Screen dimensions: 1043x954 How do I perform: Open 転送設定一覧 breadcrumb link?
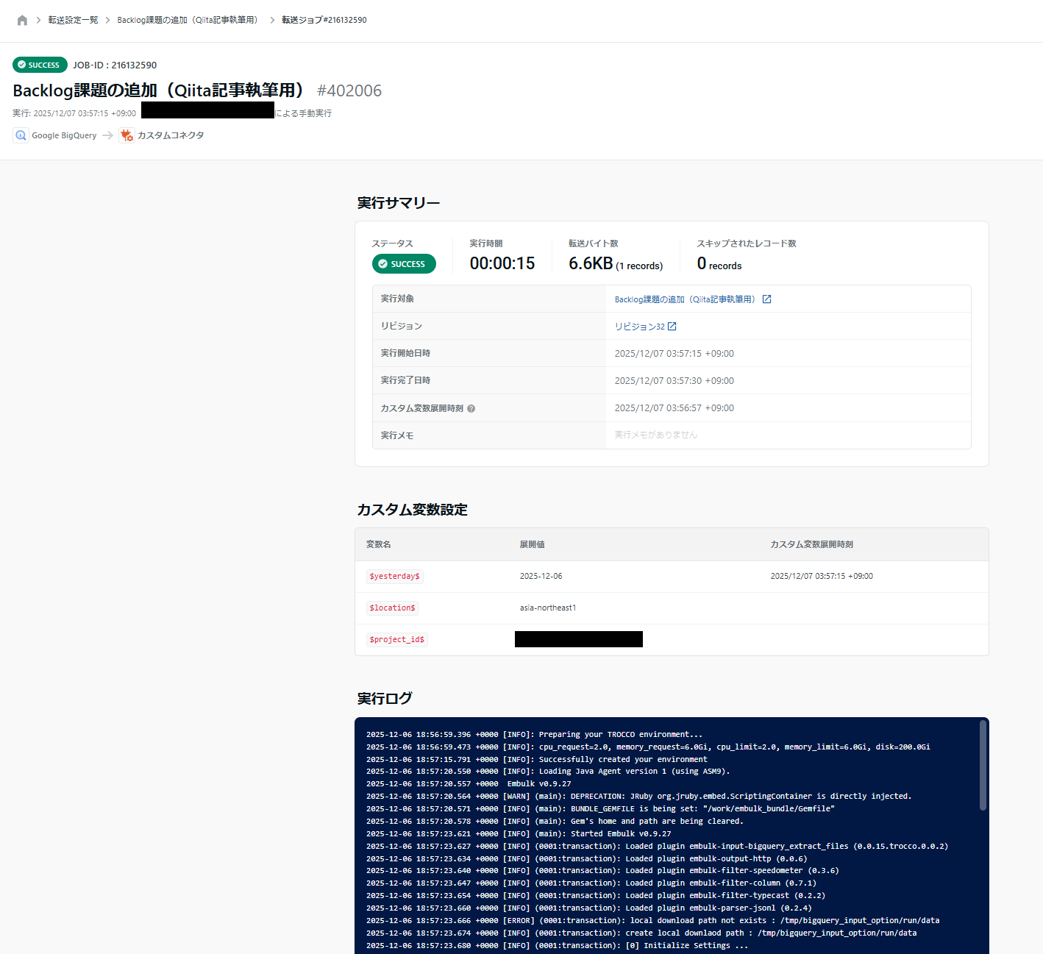[73, 20]
